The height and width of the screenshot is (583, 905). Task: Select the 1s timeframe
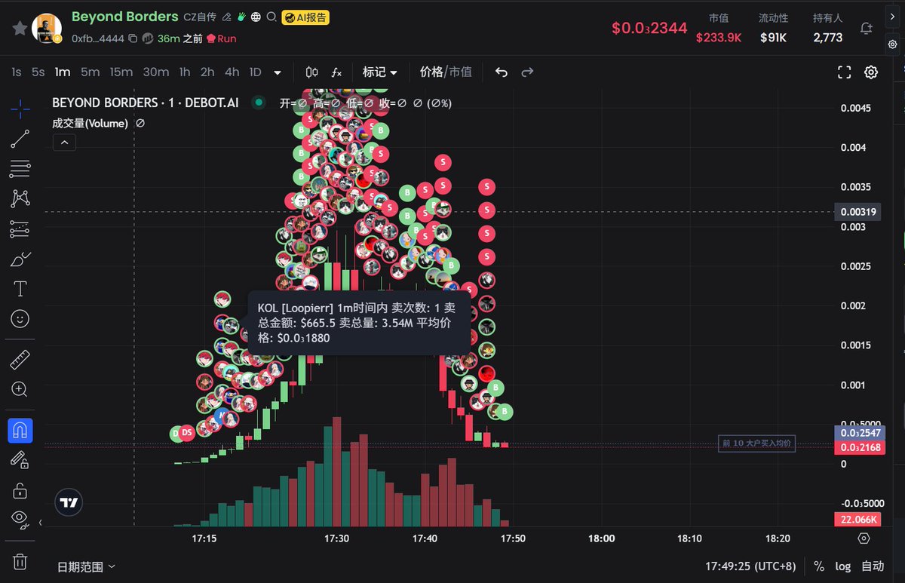[x=17, y=72]
